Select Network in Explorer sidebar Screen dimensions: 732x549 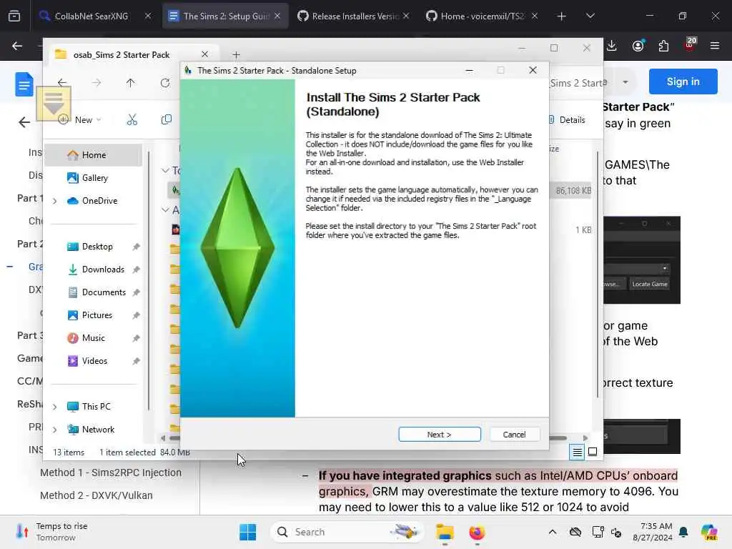coord(98,430)
